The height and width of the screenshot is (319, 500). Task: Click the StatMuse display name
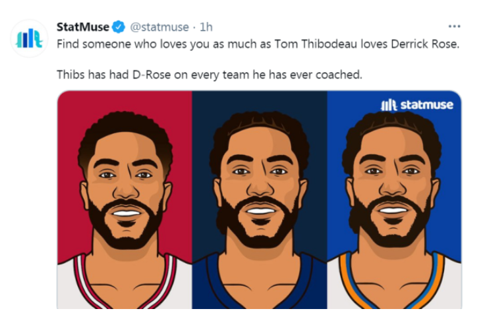pyautogui.click(x=83, y=27)
